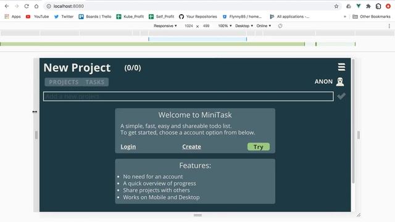The width and height of the screenshot is (395, 222).
Task: Open the 100% zoom dropdown
Action: (225, 26)
